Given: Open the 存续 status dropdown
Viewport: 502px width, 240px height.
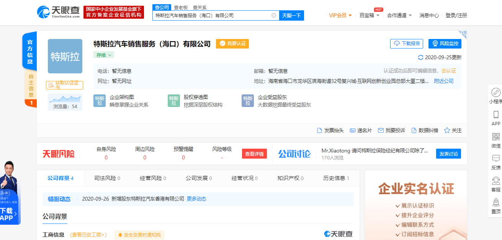Looking at the screenshot, I should point(104,55).
